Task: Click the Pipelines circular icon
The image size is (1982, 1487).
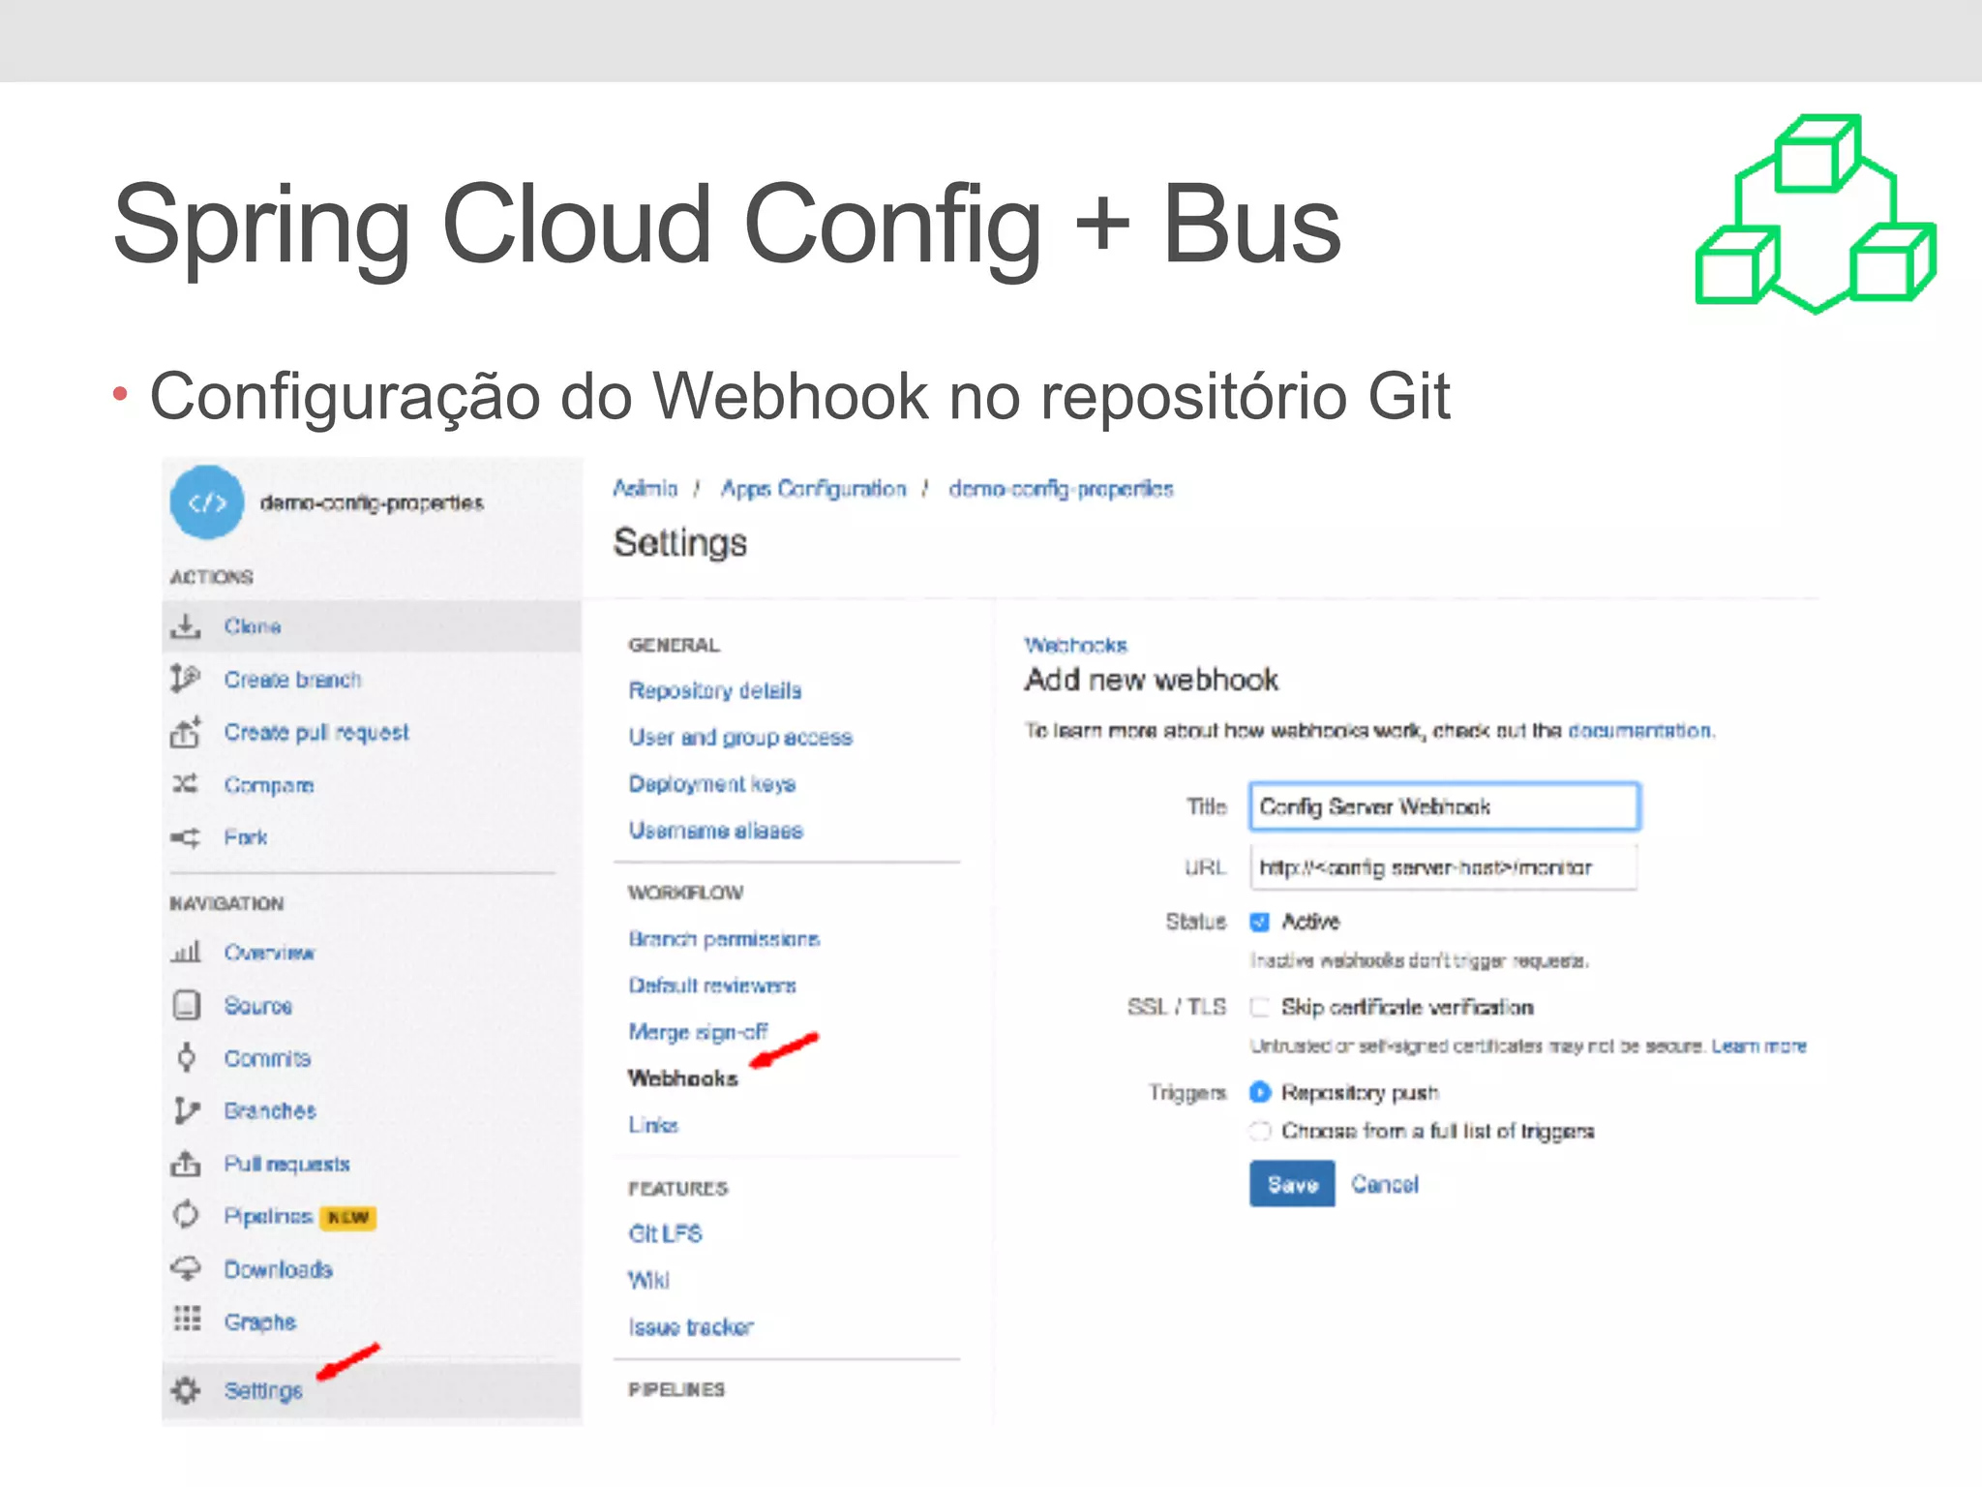Action: pyautogui.click(x=186, y=1215)
